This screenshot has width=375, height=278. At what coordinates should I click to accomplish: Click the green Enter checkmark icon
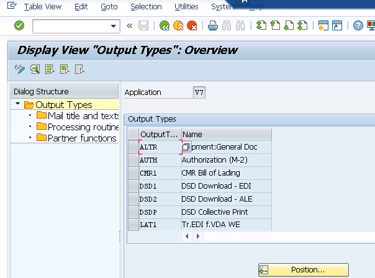(x=19, y=25)
